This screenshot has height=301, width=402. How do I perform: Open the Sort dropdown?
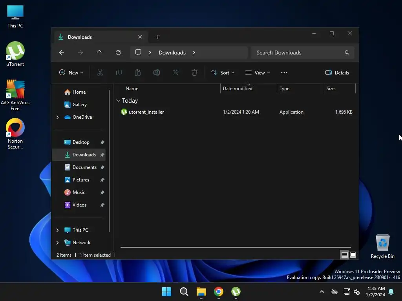click(x=223, y=73)
